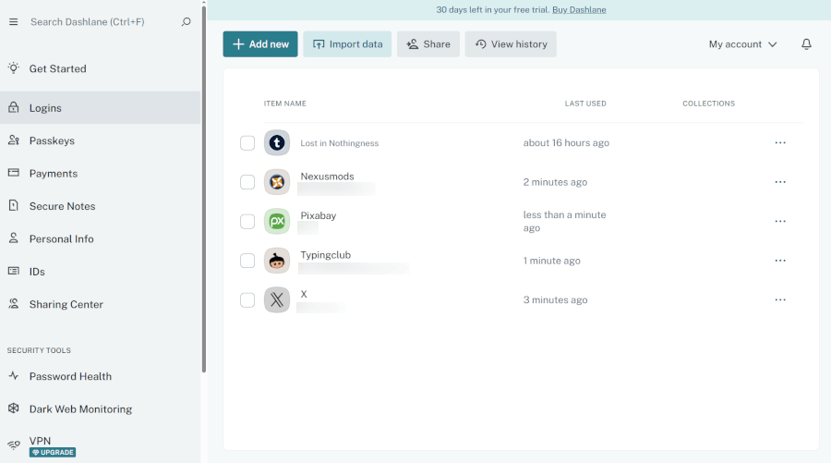Click the Add new button
This screenshot has height=463, width=831.
pyautogui.click(x=260, y=44)
